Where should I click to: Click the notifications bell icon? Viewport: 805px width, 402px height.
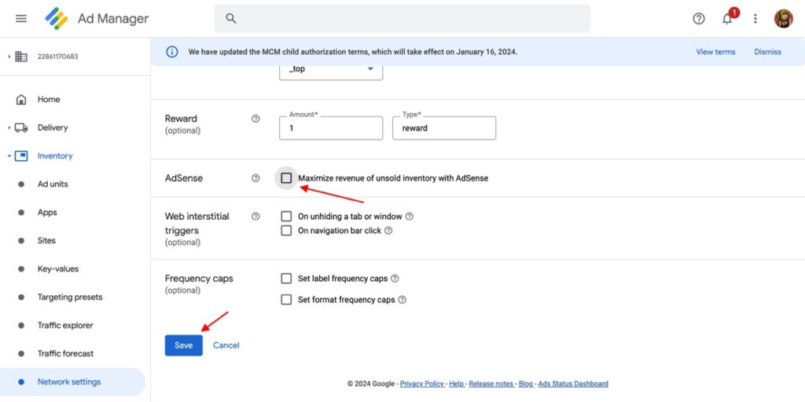(x=727, y=19)
